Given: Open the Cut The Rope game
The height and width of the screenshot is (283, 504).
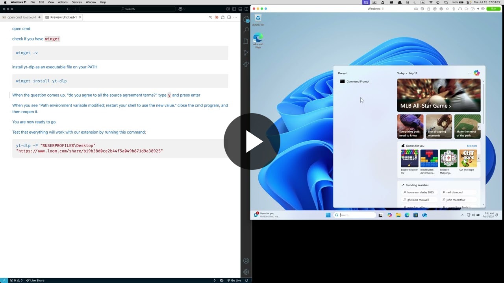Looking at the screenshot, I should (468, 160).
